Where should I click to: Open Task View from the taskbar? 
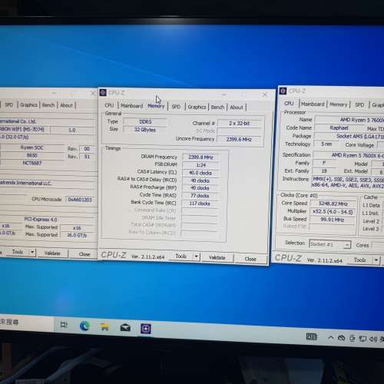pyautogui.click(x=64, y=325)
